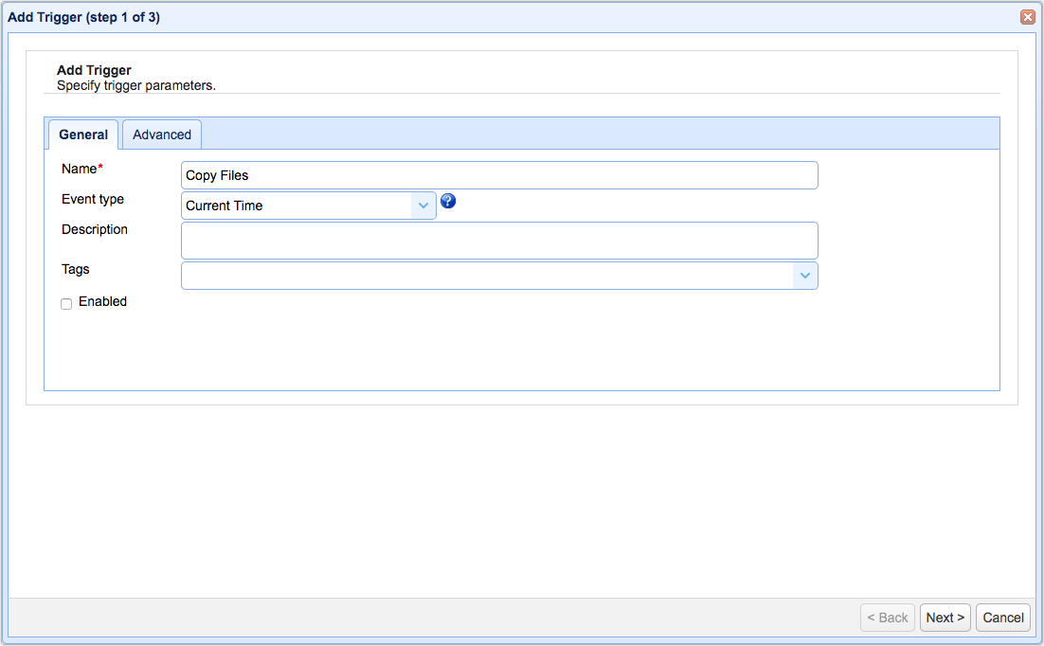The height and width of the screenshot is (646, 1044).
Task: Close the Add Trigger dialog with the X icon
Action: [x=1027, y=17]
